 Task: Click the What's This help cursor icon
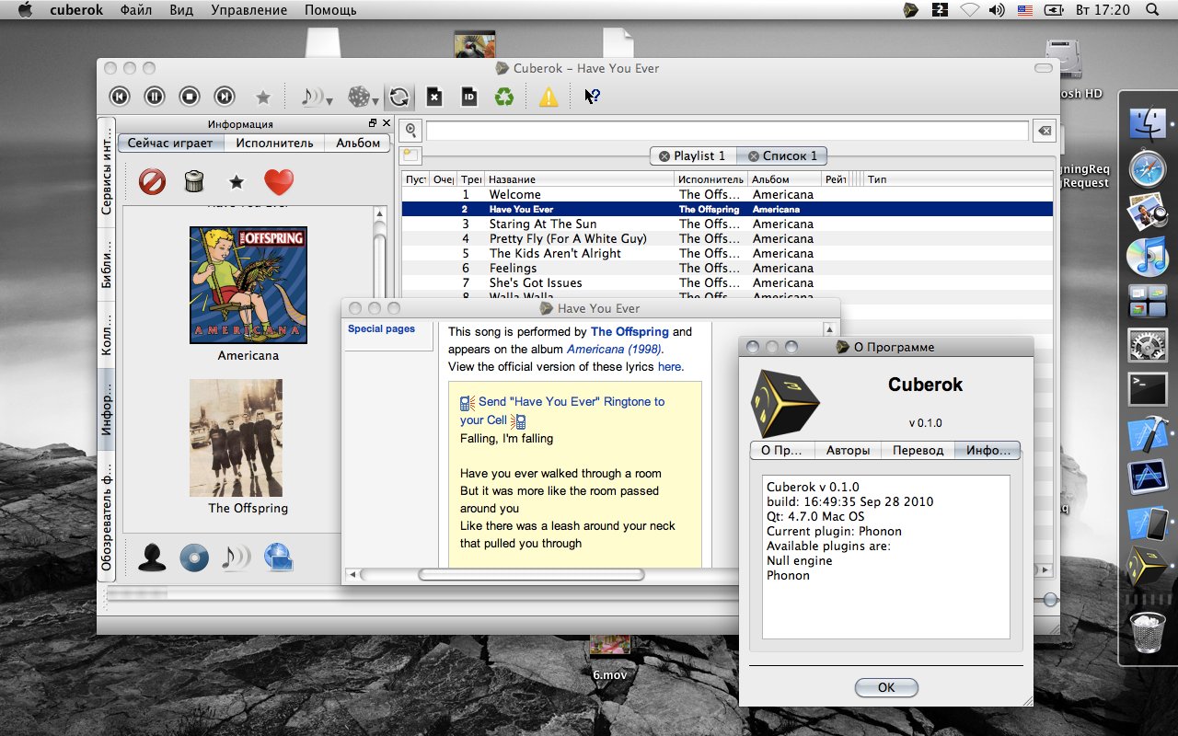click(593, 97)
